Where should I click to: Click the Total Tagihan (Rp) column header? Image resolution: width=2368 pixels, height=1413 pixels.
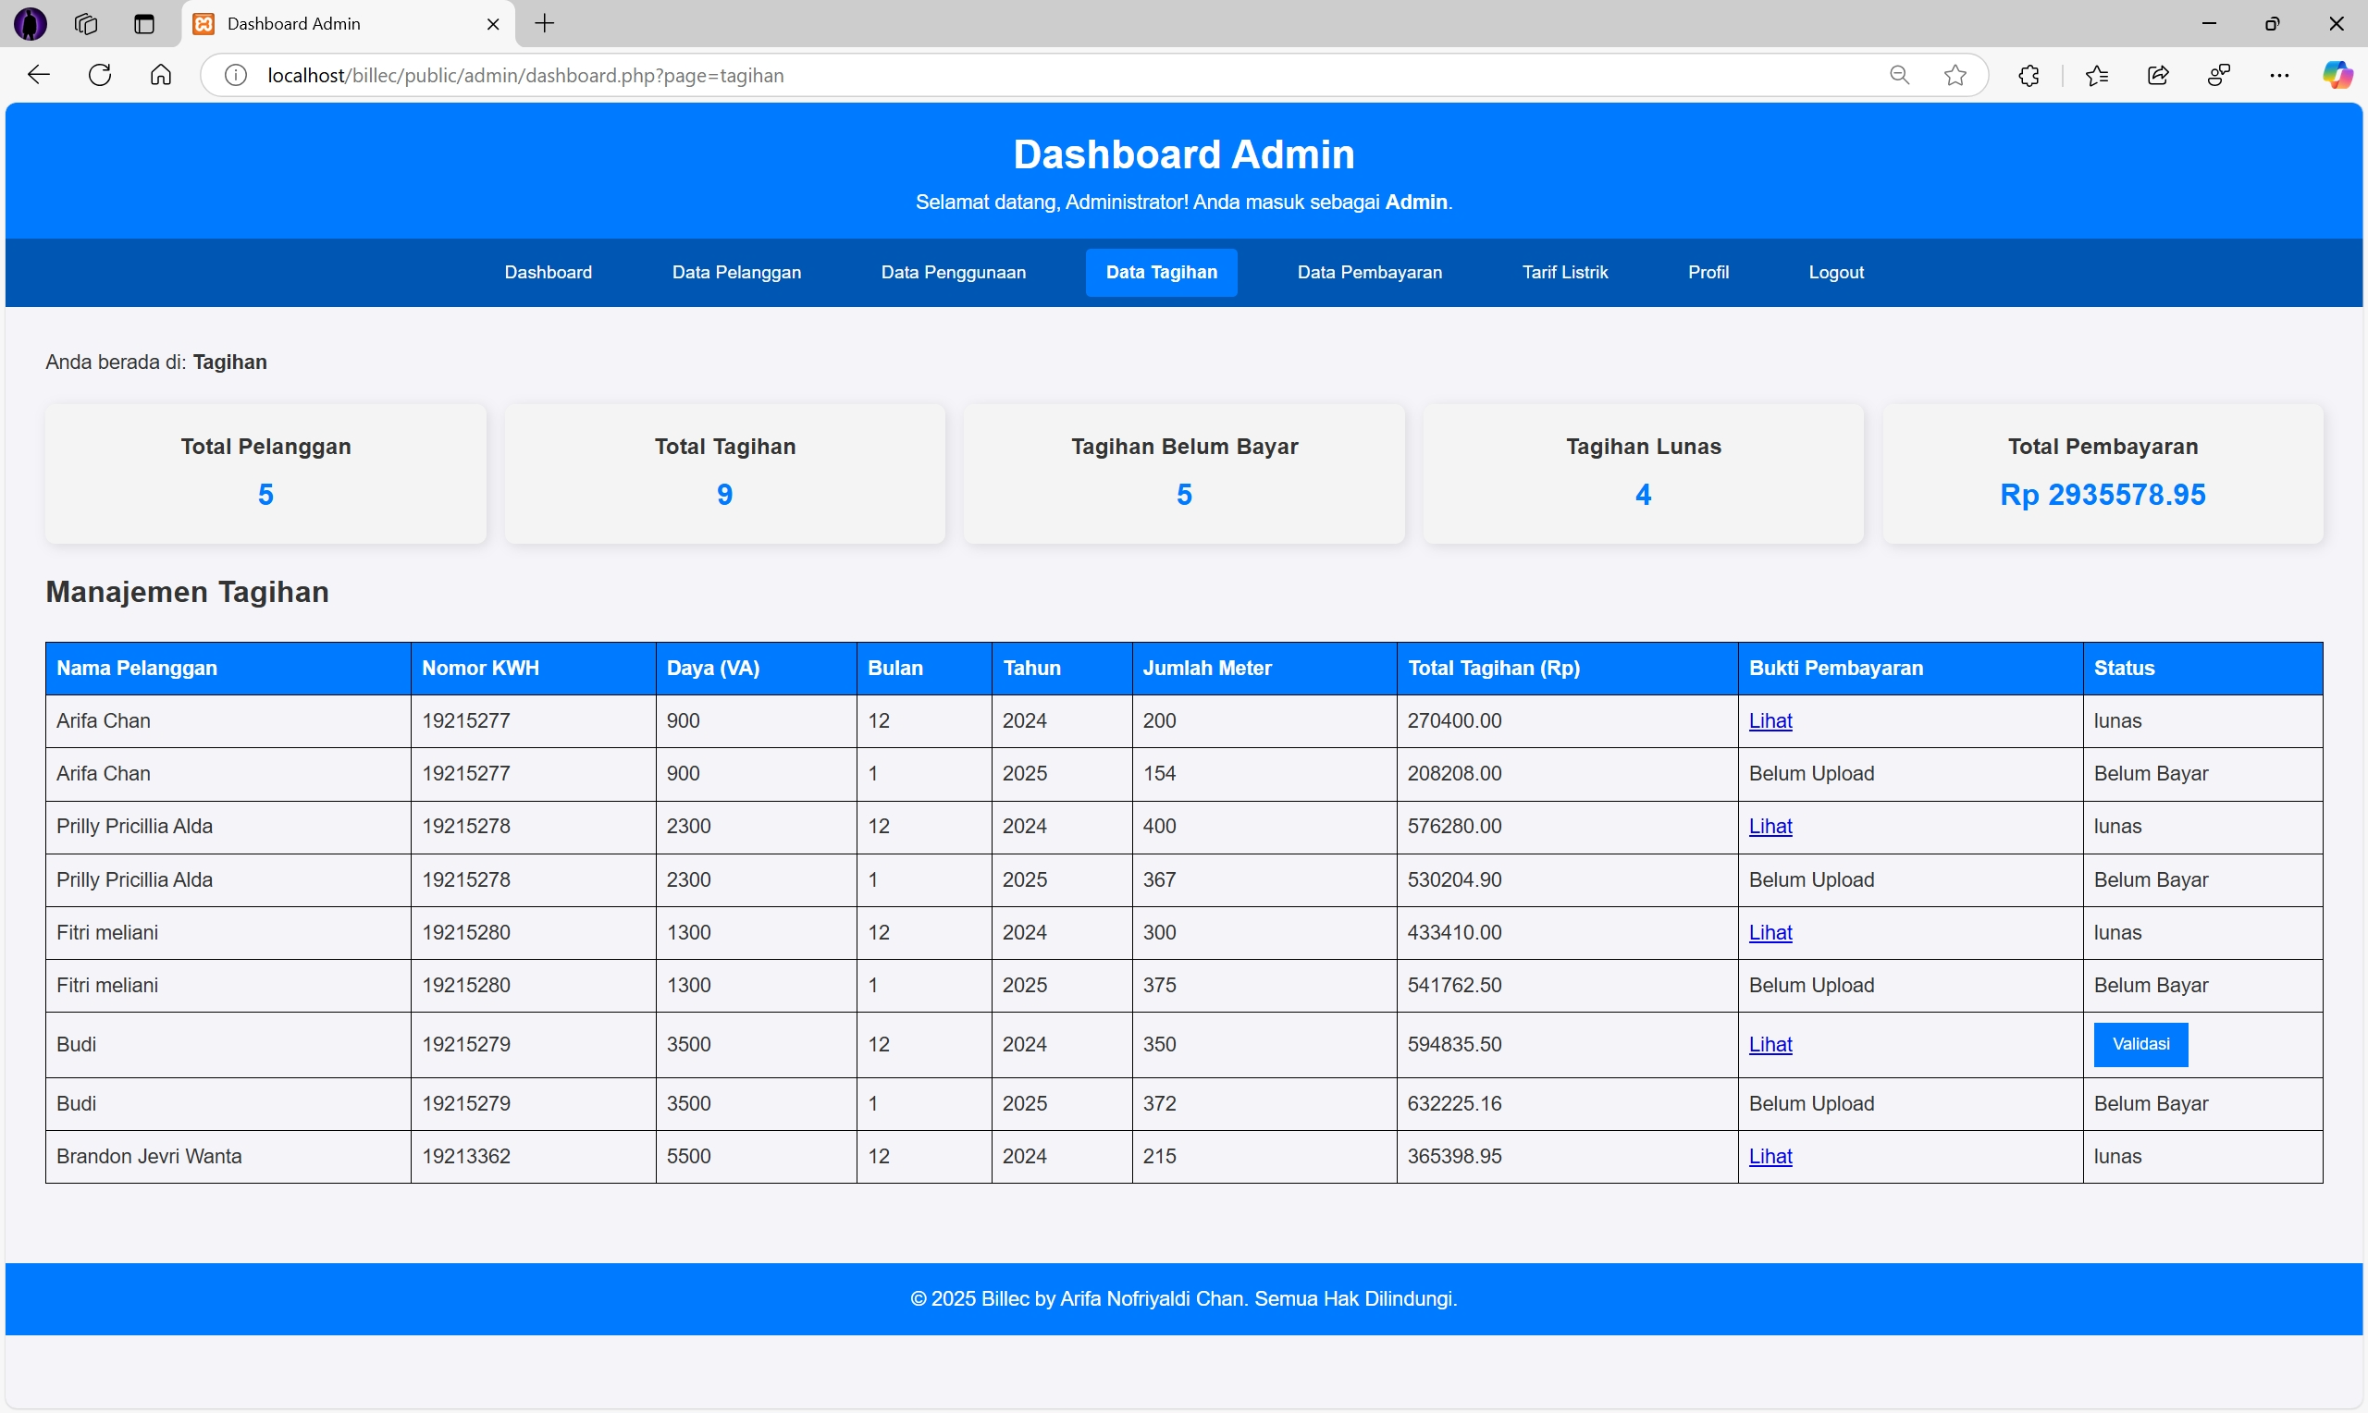[1568, 669]
